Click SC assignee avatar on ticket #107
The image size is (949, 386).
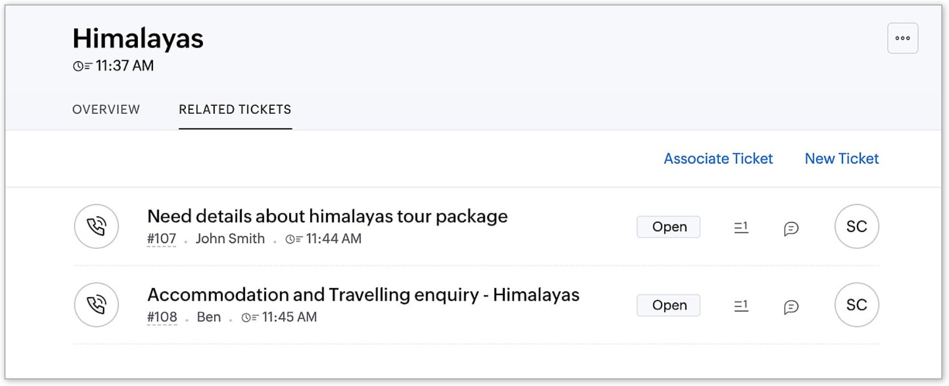pos(856,227)
